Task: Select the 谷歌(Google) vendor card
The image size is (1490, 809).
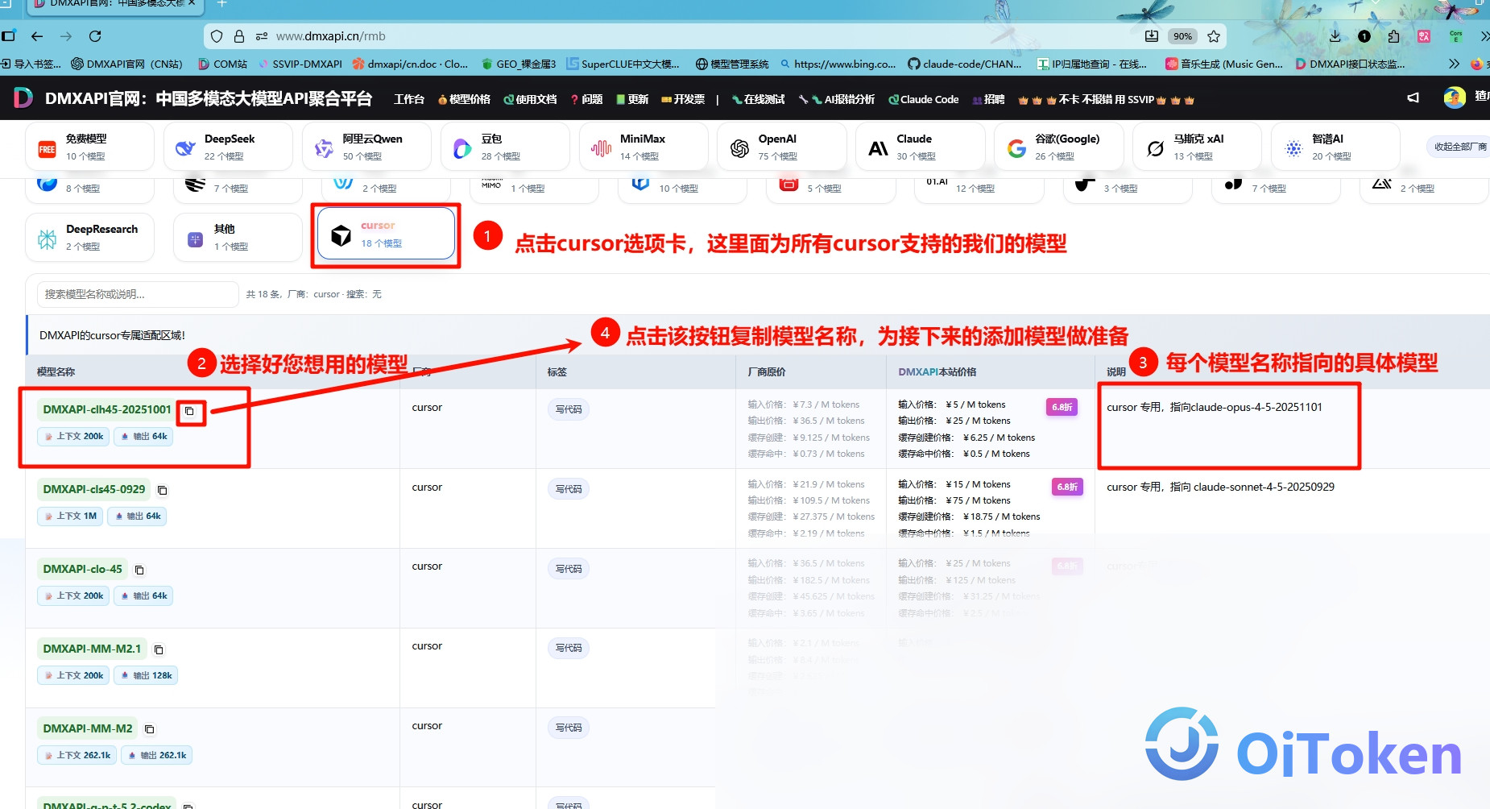Action: click(1059, 147)
